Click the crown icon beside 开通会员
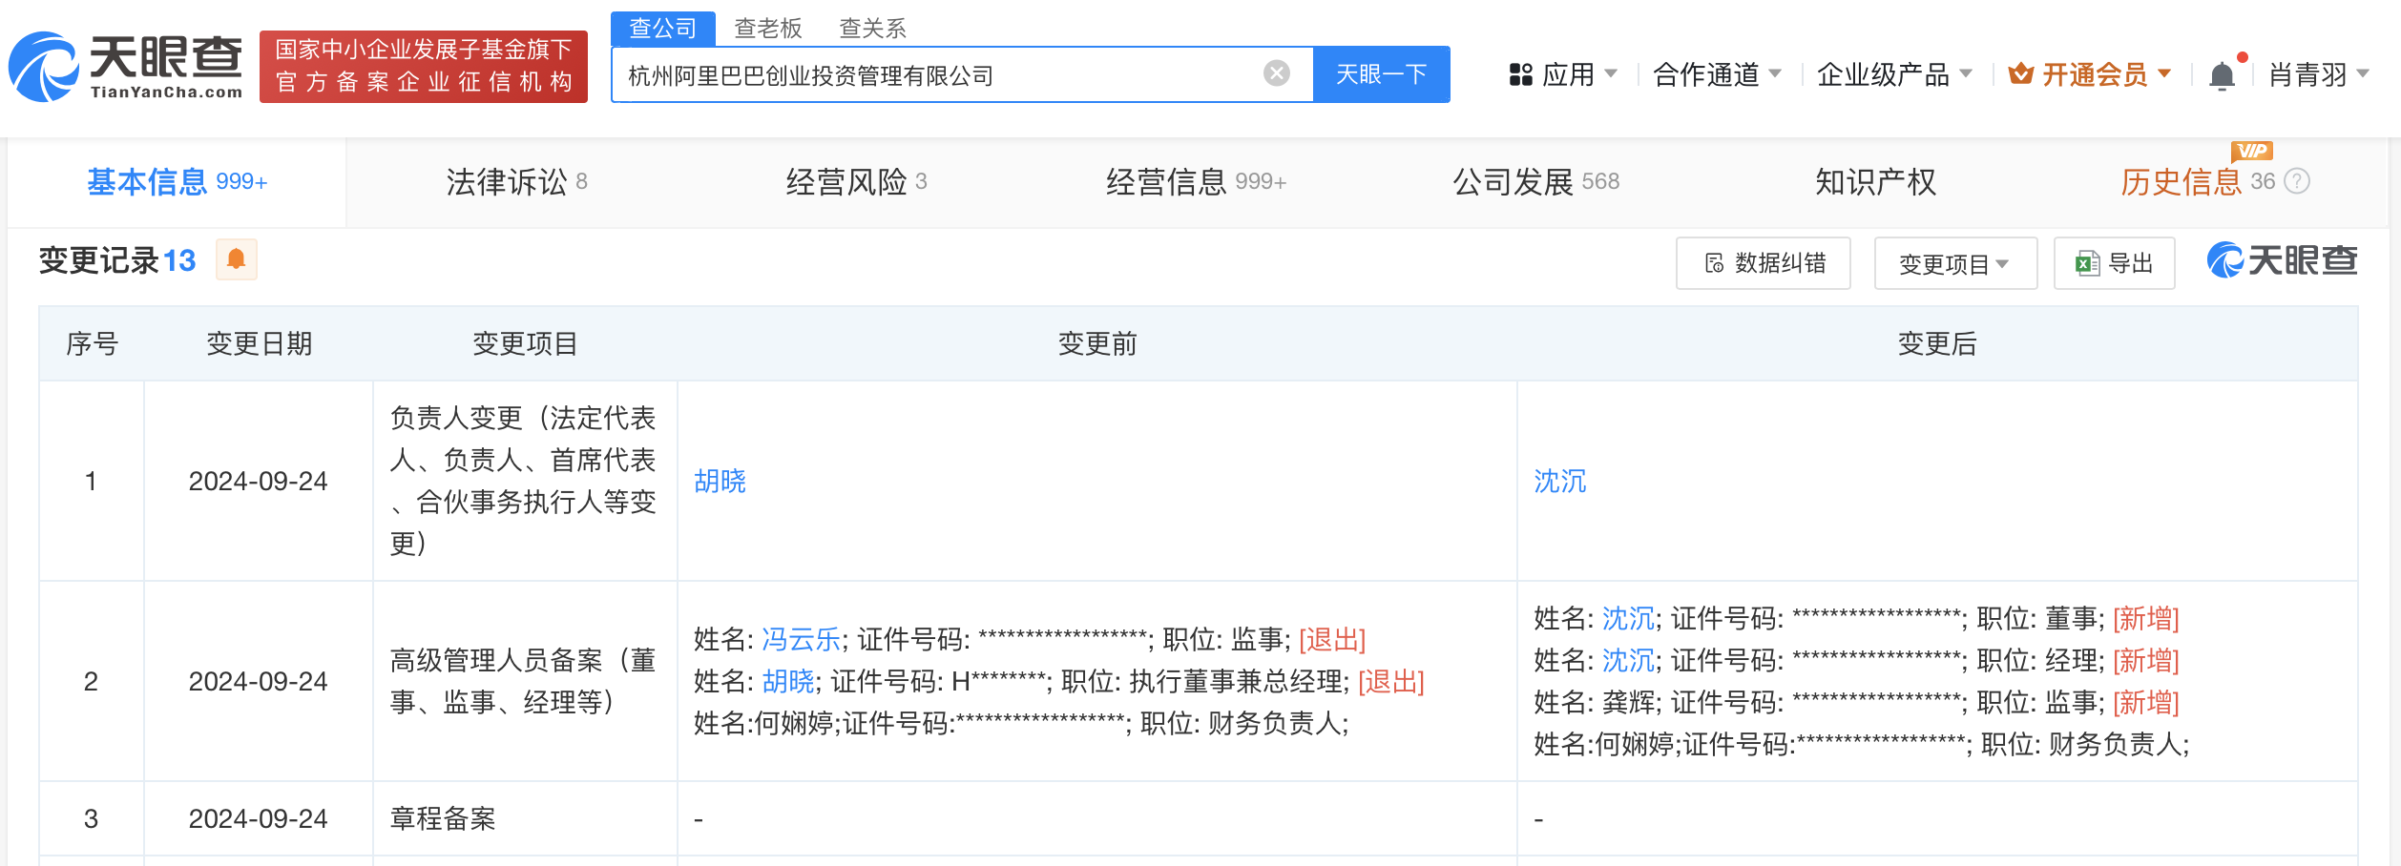The height and width of the screenshot is (866, 2401). (2020, 73)
